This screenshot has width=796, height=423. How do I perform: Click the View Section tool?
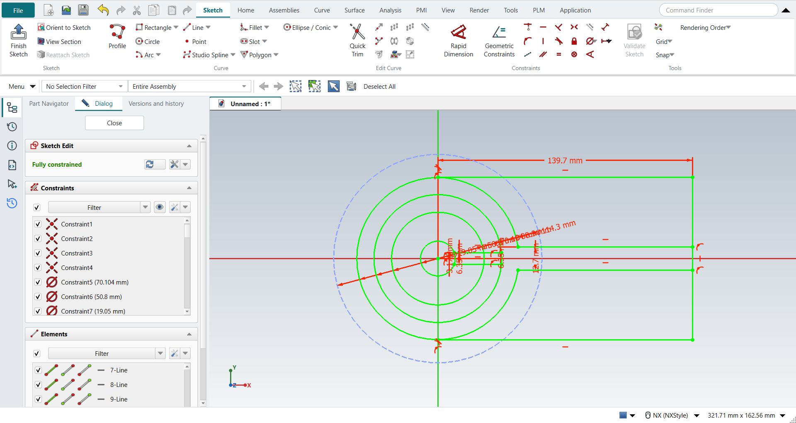[59, 41]
